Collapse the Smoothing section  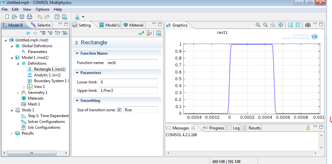[x=77, y=101]
